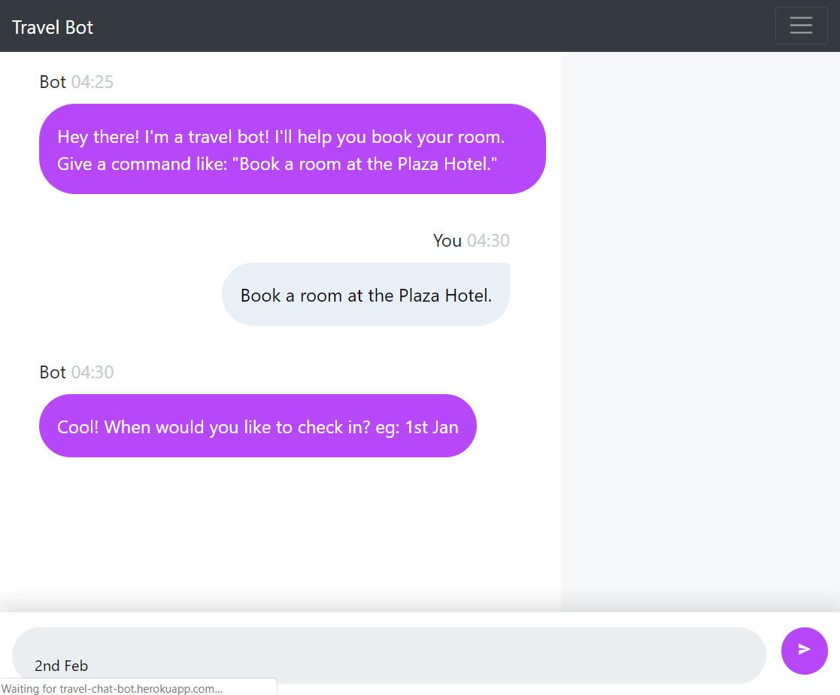Click the first Bot sender label

click(x=53, y=82)
